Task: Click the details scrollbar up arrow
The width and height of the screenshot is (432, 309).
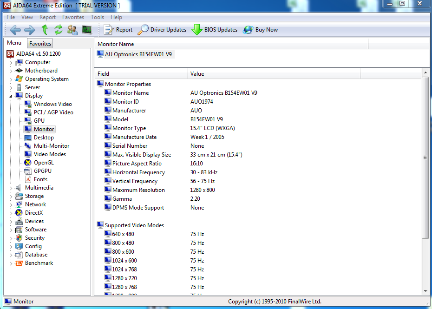Action: 425,73
